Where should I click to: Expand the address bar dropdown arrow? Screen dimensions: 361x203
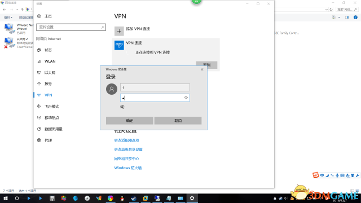[x=327, y=10]
